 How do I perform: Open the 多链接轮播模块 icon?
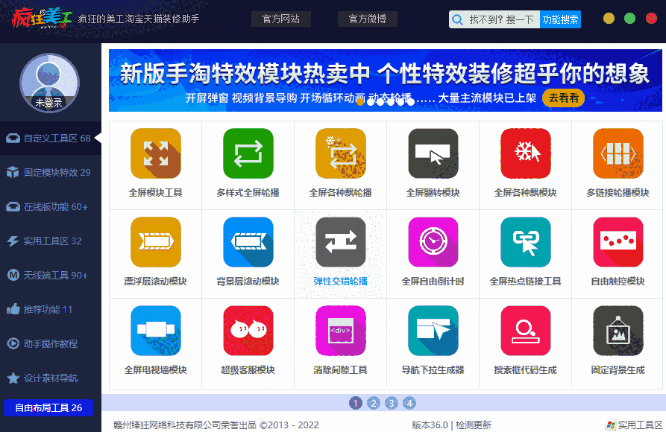pyautogui.click(x=618, y=153)
